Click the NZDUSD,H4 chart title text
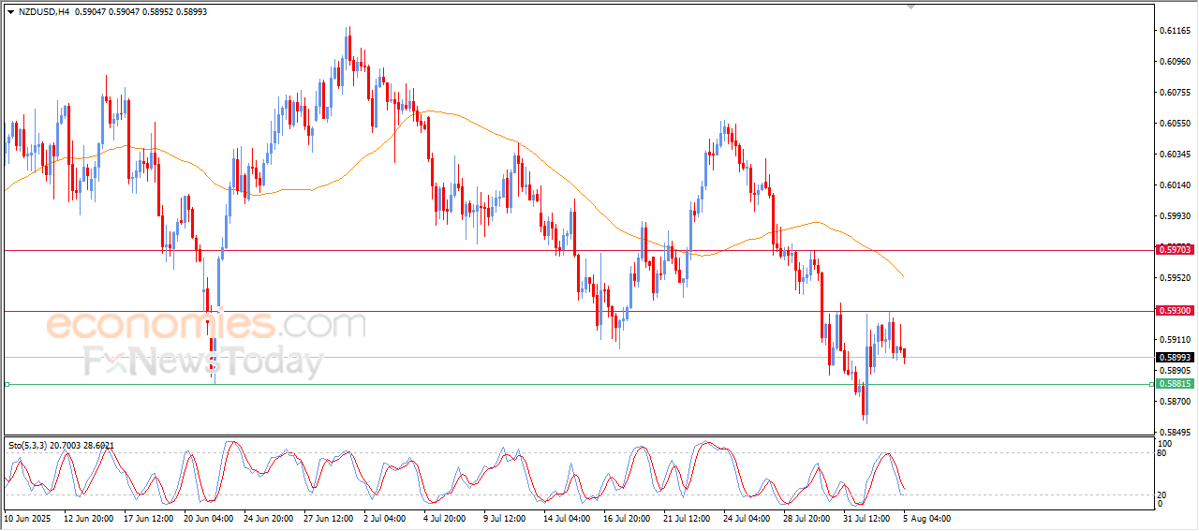This screenshot has height=531, width=1199. point(44,12)
